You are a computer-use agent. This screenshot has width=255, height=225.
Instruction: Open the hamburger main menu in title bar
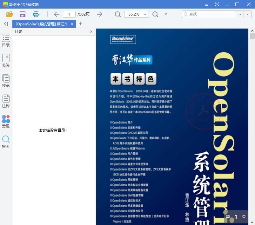coord(207,4)
